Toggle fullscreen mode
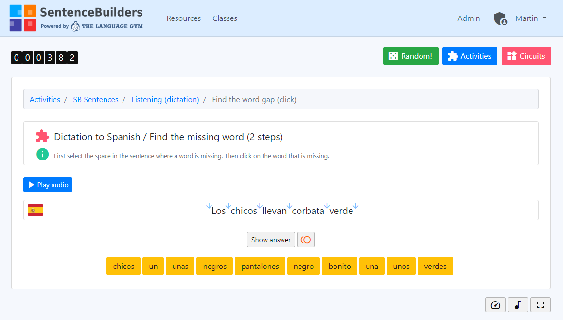Image resolution: width=563 pixels, height=320 pixels. 540,305
